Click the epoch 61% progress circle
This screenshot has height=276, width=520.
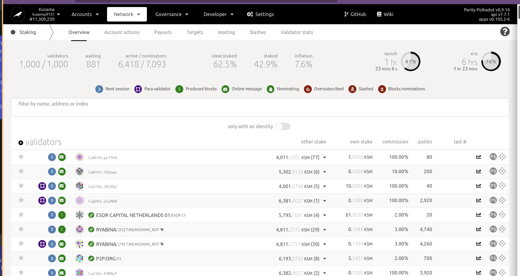click(411, 61)
